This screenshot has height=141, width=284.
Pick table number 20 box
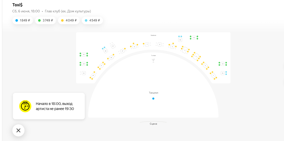pos(84,64)
